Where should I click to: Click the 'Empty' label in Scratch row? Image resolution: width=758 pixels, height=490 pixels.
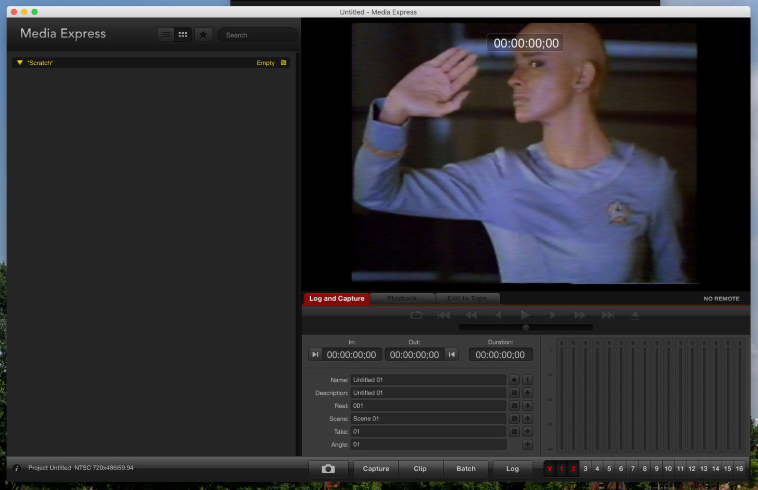265,63
